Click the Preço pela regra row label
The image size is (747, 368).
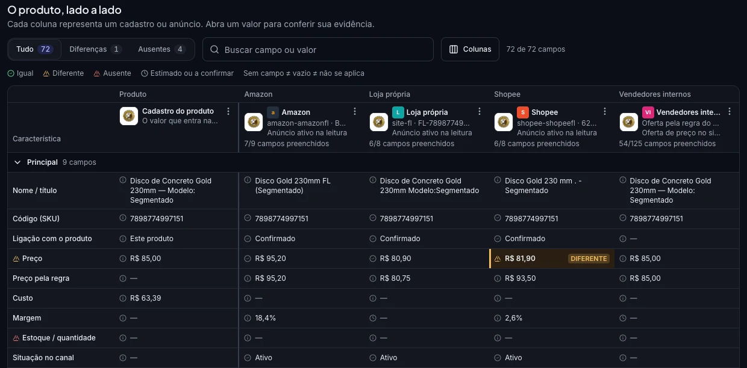pos(41,278)
